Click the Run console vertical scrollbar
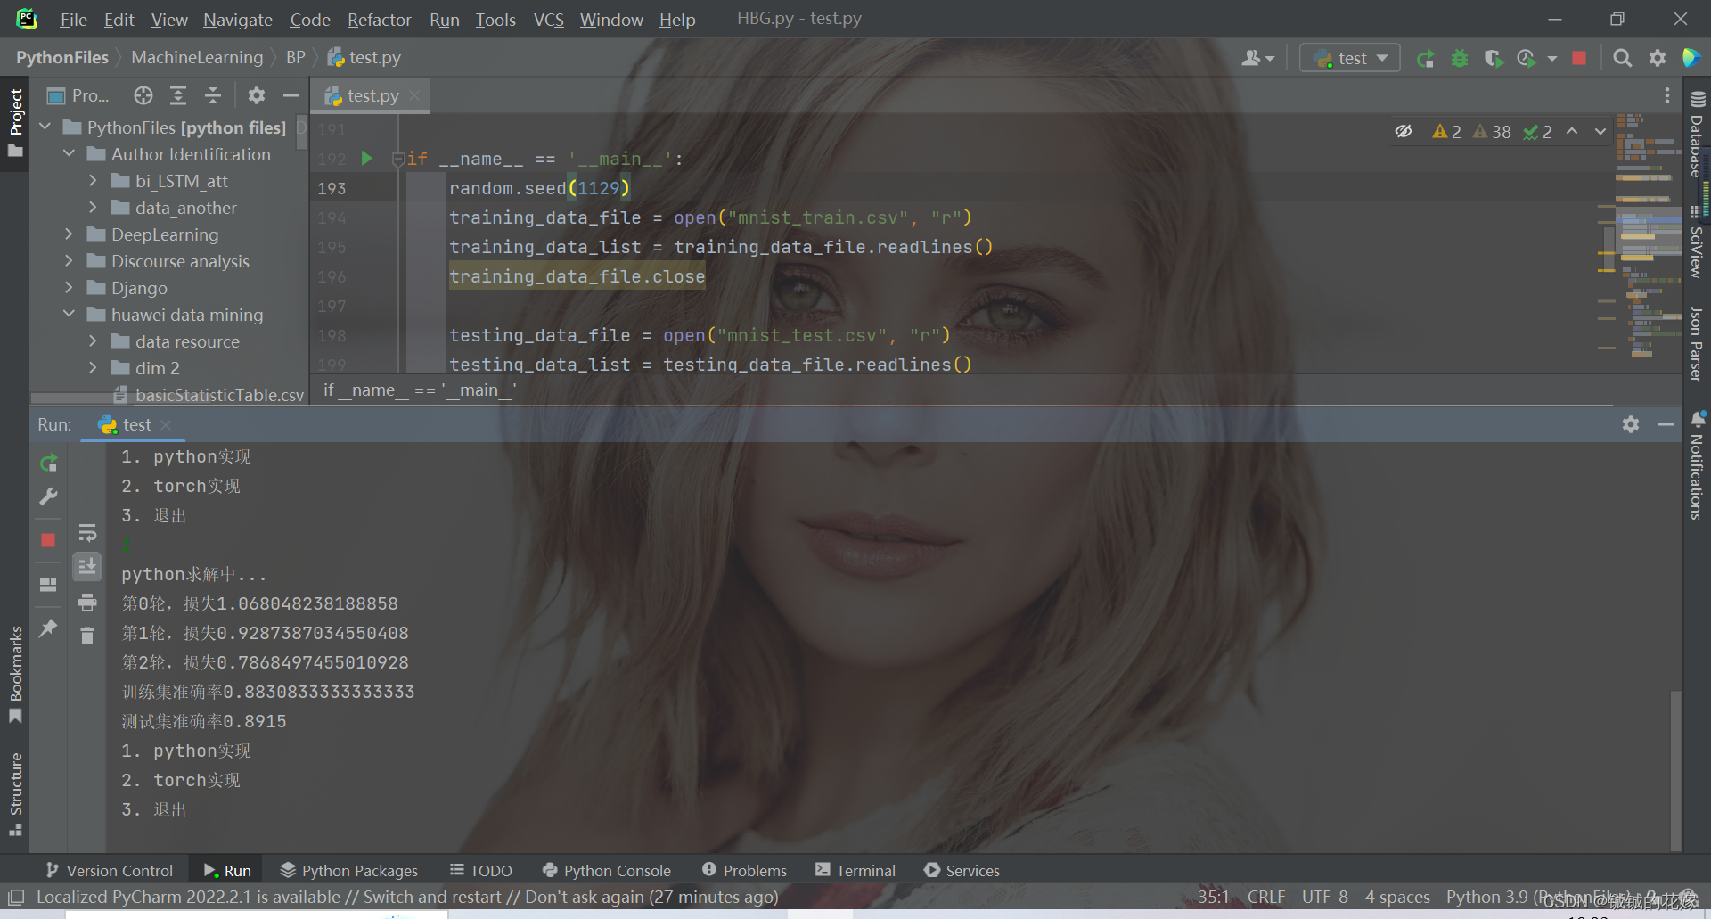 (1675, 769)
